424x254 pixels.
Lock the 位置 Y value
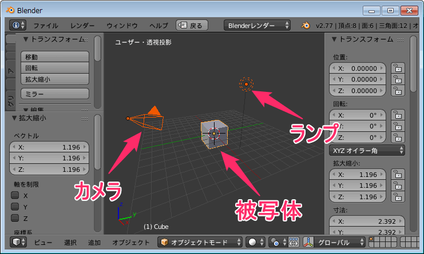[398, 79]
